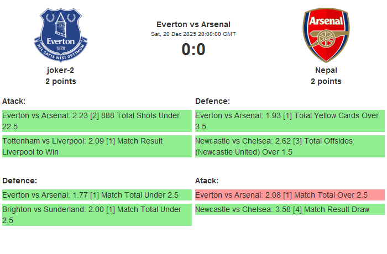The image size is (387, 254).
Task: Click the Atack heading above Total Shots bet
Action: (14, 101)
